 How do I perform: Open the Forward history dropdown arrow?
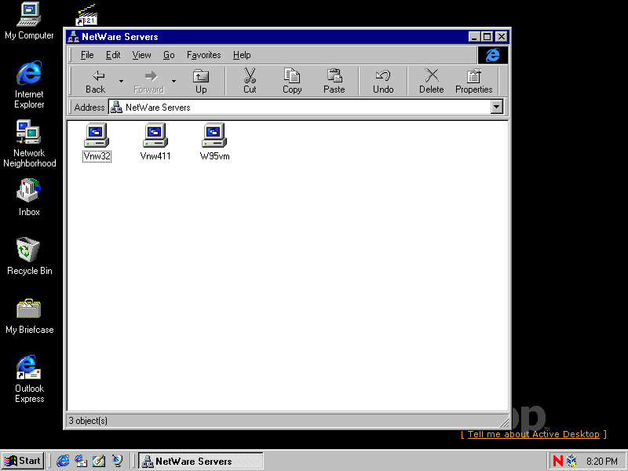tap(173, 82)
